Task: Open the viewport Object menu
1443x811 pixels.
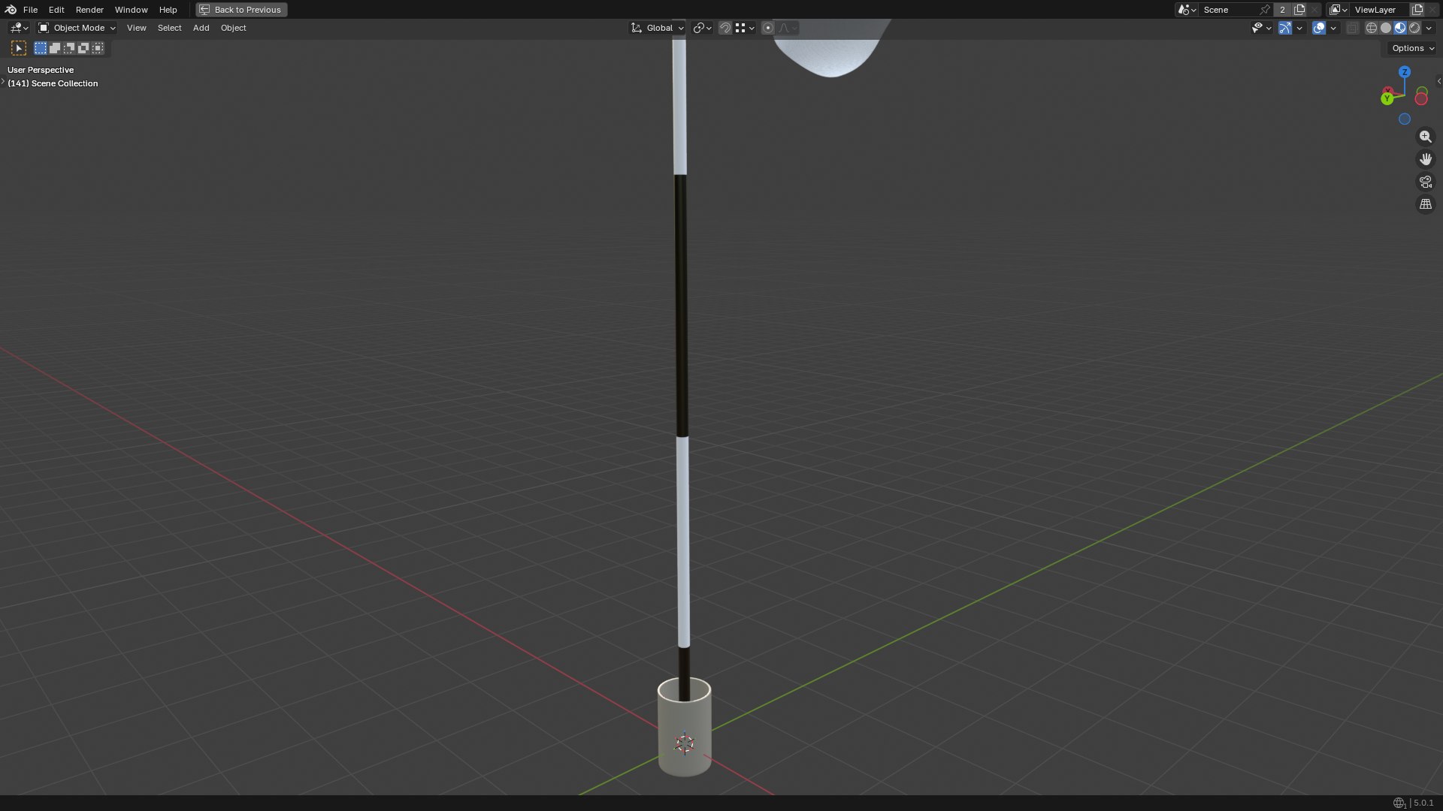Action: pyautogui.click(x=233, y=28)
